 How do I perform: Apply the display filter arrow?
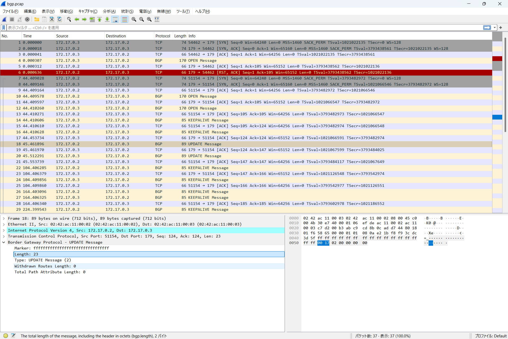487,28
